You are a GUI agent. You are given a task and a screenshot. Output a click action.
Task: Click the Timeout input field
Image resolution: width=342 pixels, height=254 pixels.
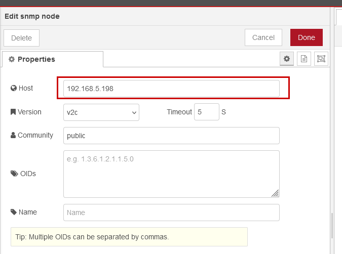(207, 112)
